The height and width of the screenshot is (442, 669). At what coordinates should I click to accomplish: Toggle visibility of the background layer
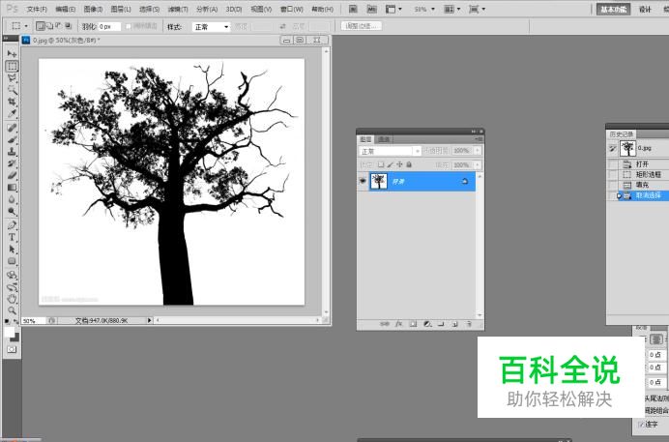click(363, 181)
